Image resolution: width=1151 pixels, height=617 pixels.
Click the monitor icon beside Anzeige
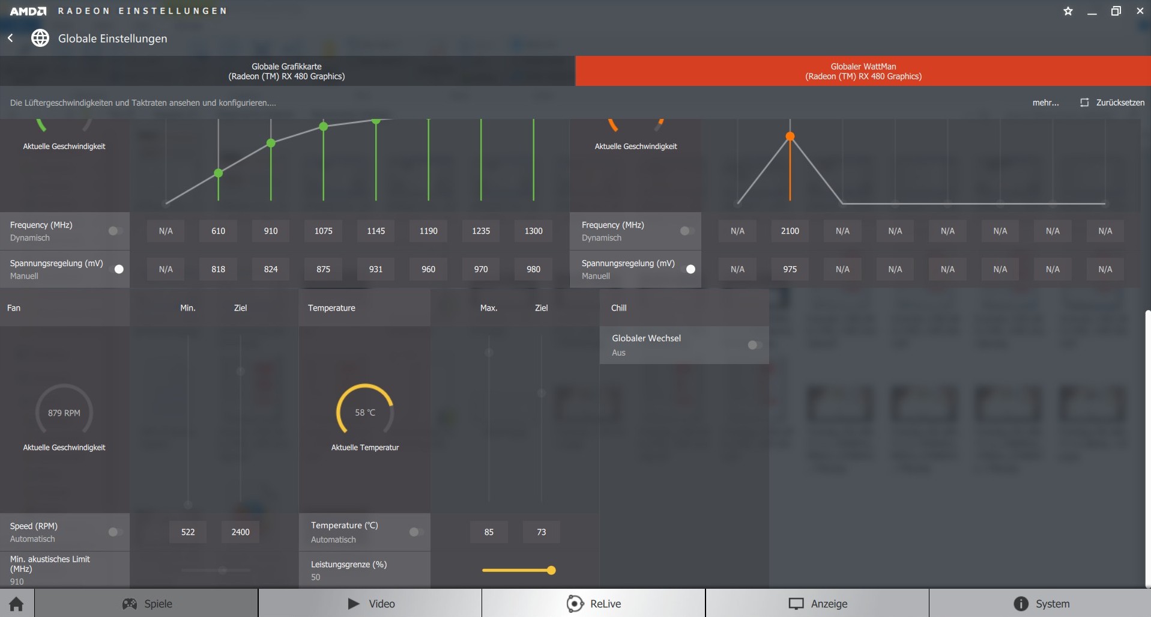click(796, 604)
